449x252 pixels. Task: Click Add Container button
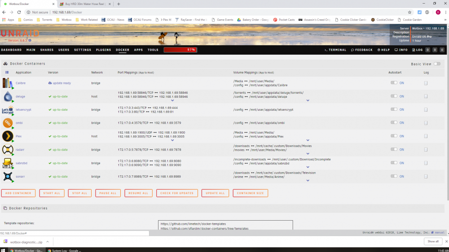pos(18,193)
